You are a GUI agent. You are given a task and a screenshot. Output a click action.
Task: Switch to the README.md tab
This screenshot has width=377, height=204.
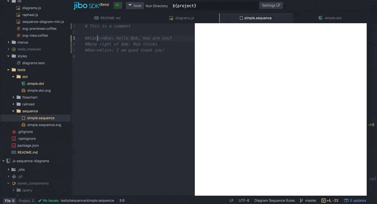pyautogui.click(x=107, y=18)
